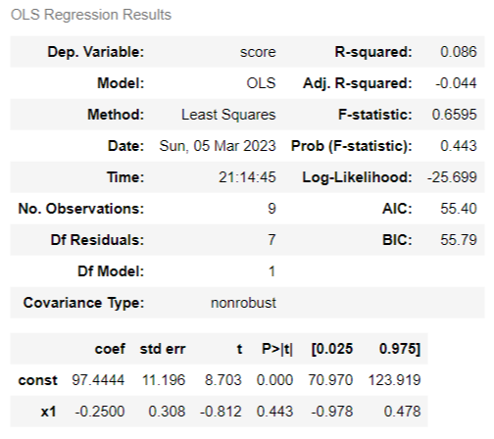Screen dimensions: 494x439
Task: Click the 'std err' column header
Action: 163,349
